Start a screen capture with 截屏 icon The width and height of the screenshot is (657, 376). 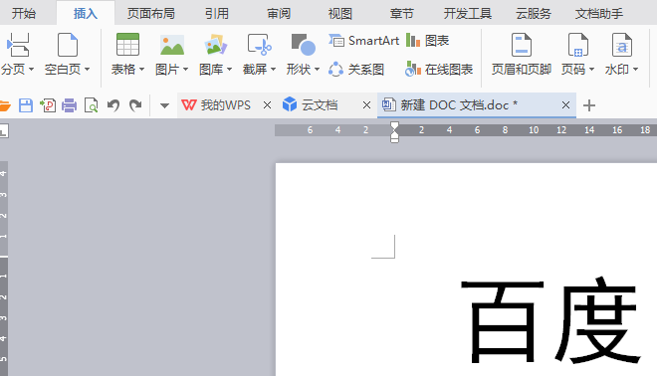(260, 45)
